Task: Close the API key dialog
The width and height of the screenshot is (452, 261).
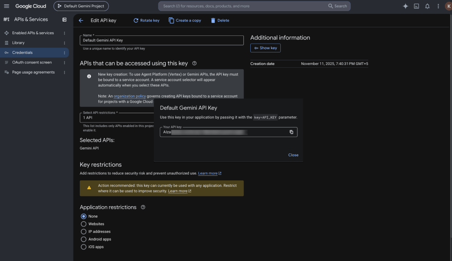Action: coord(293,155)
